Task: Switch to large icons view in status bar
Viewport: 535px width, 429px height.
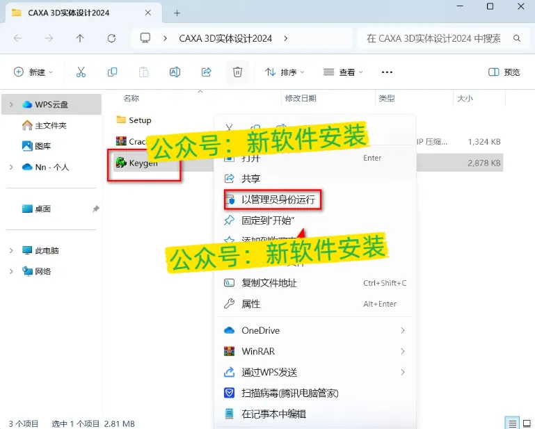Action: click(527, 423)
